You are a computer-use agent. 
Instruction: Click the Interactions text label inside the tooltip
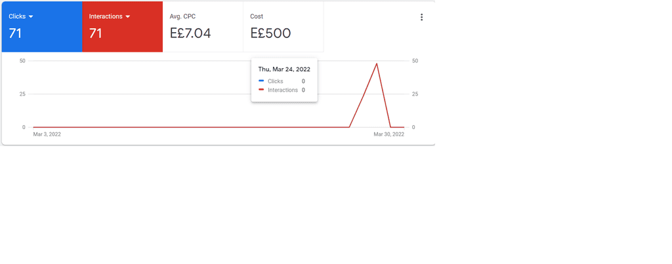(x=282, y=90)
